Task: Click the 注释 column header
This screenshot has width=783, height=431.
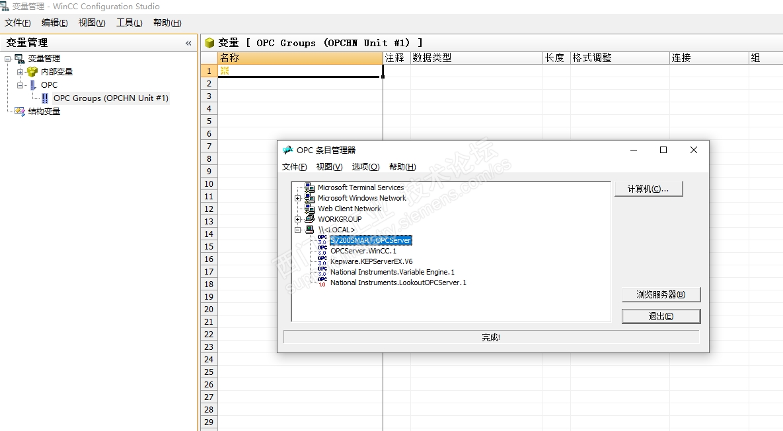Action: (x=396, y=58)
